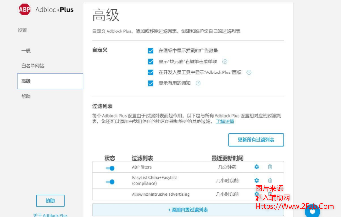341x217 pixels.
Task: Click trash icon for EasyList China+EasyList
Action: [270, 180]
